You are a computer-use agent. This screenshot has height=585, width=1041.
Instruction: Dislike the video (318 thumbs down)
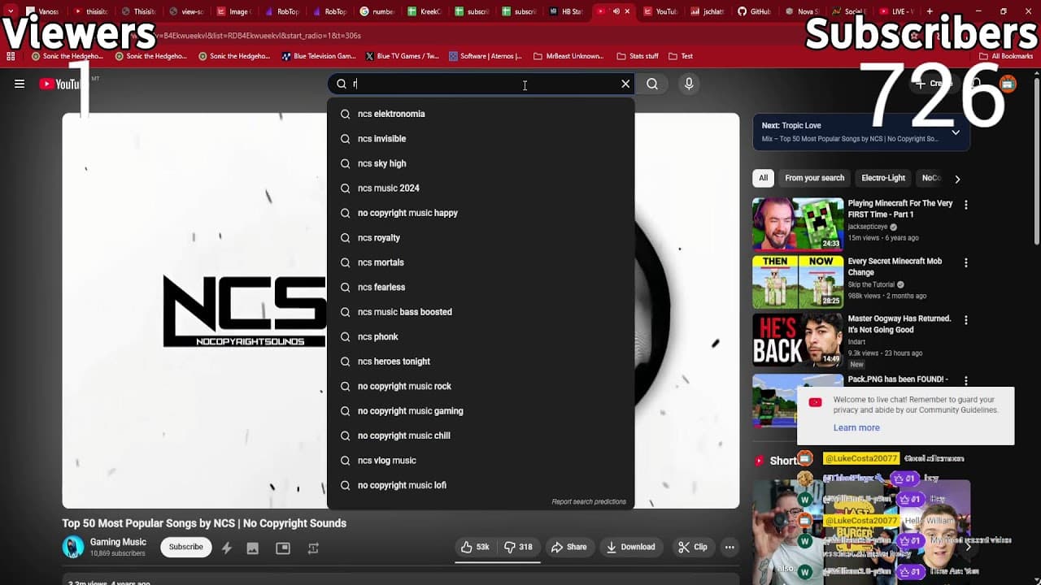(x=518, y=548)
